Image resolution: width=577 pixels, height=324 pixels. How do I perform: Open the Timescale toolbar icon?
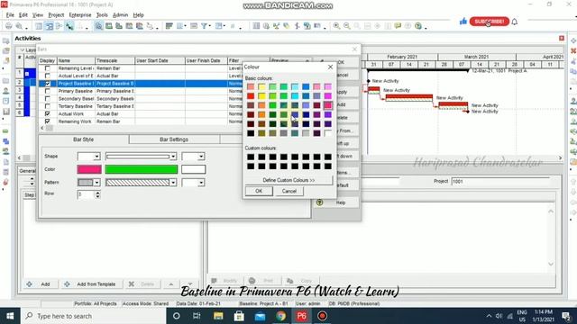pyautogui.click(x=194, y=26)
